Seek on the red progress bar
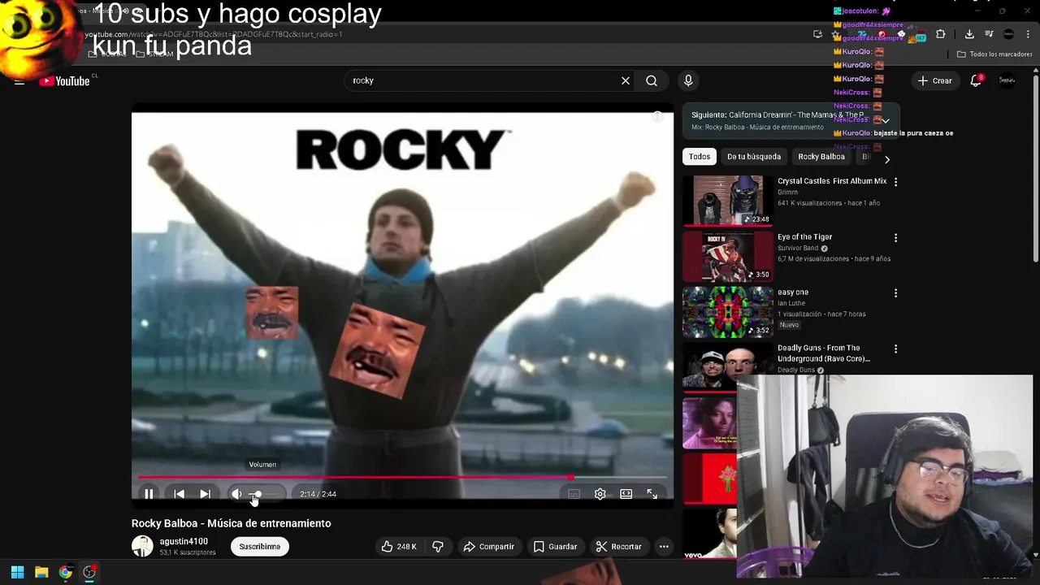The height and width of the screenshot is (585, 1040). pos(402,478)
